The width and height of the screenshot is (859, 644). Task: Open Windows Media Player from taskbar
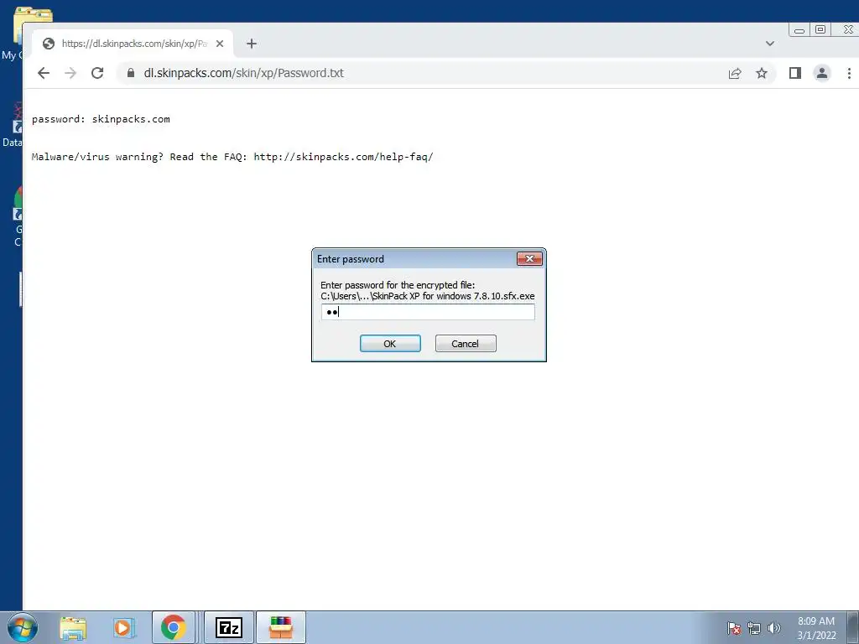pos(124,628)
